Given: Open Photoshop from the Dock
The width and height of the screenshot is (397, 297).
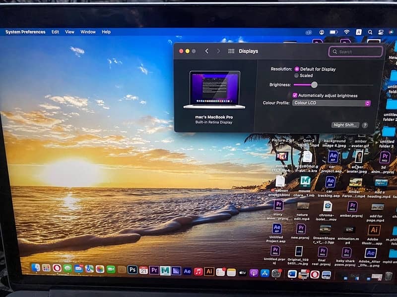Looking at the screenshot, I should 132,270.
